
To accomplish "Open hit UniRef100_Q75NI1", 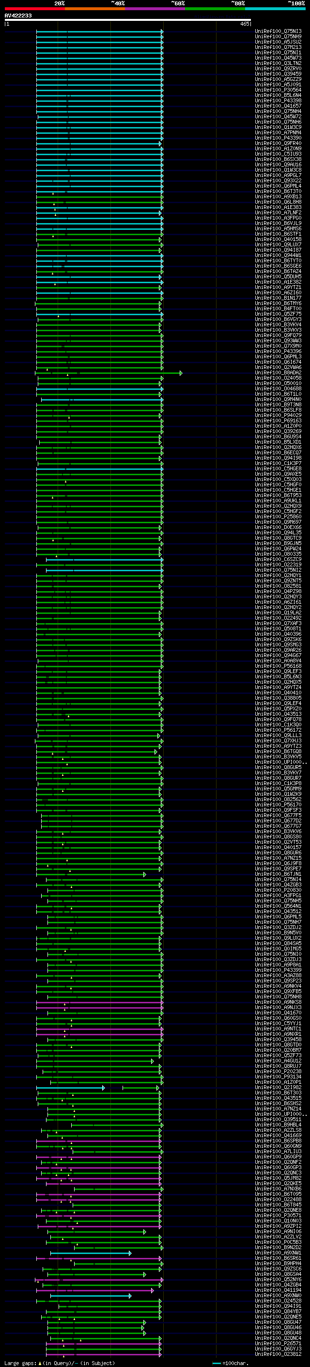I will coord(278,52).
